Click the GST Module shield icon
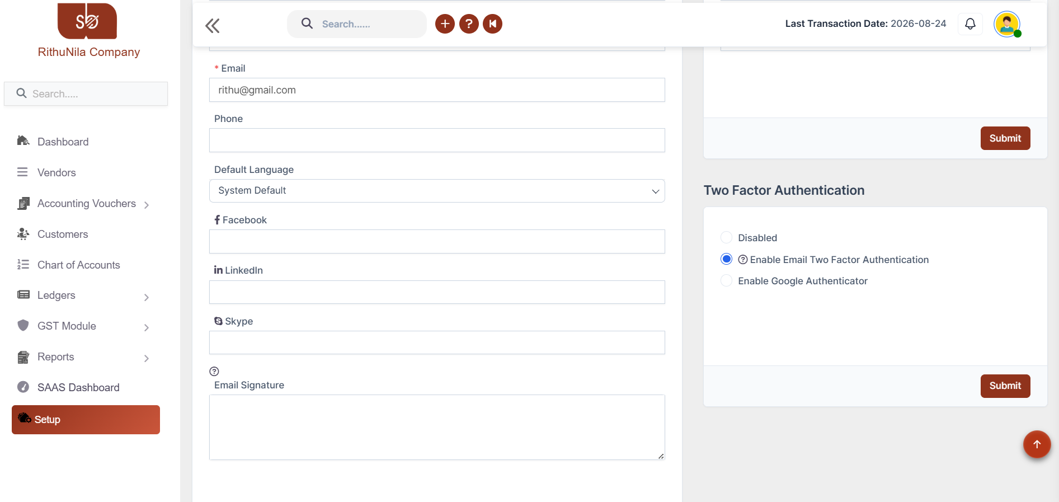This screenshot has height=502, width=1059. point(23,325)
